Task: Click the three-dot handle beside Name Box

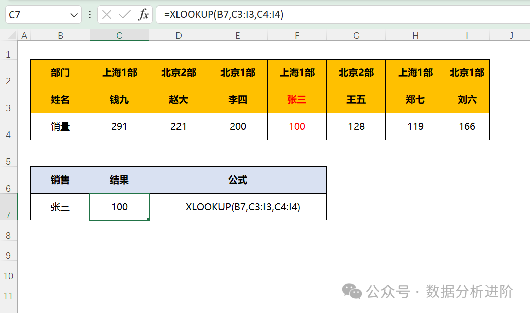Action: coord(90,15)
